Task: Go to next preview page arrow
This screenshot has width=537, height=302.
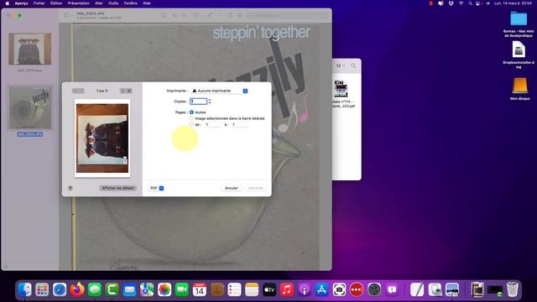Action: click(x=123, y=91)
